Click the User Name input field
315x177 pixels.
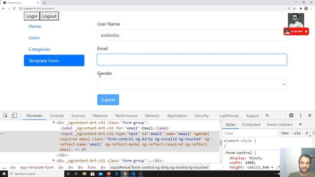point(191,35)
